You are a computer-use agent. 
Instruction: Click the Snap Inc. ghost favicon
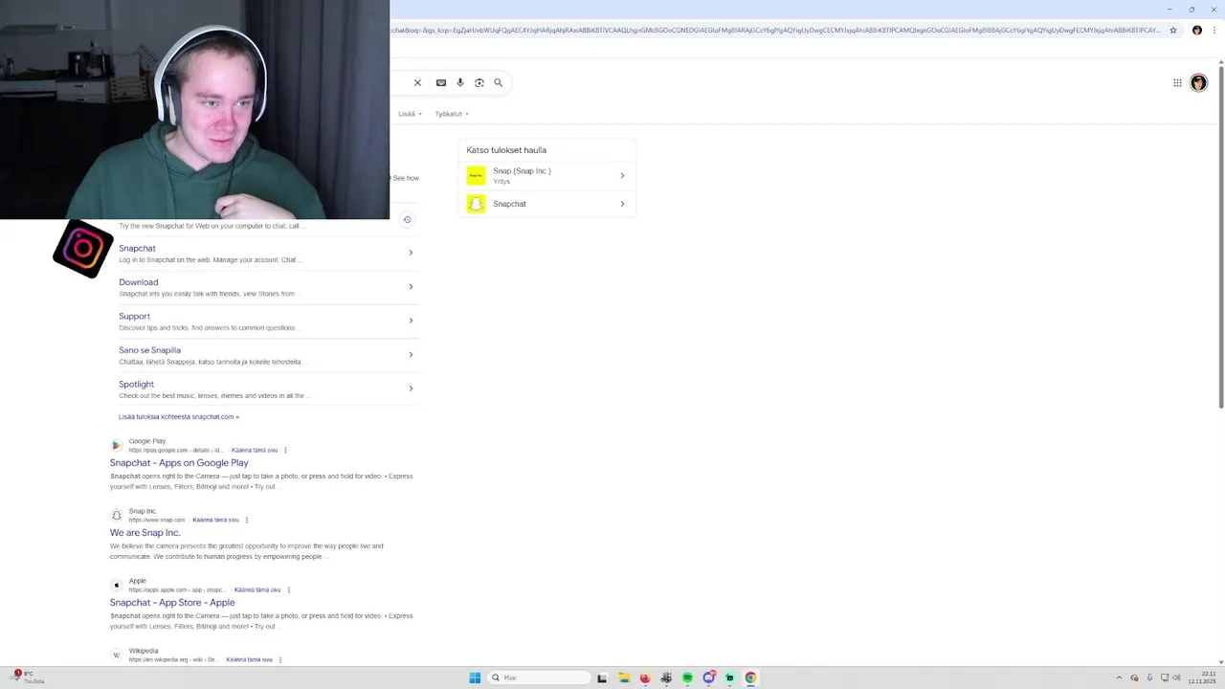tap(117, 515)
